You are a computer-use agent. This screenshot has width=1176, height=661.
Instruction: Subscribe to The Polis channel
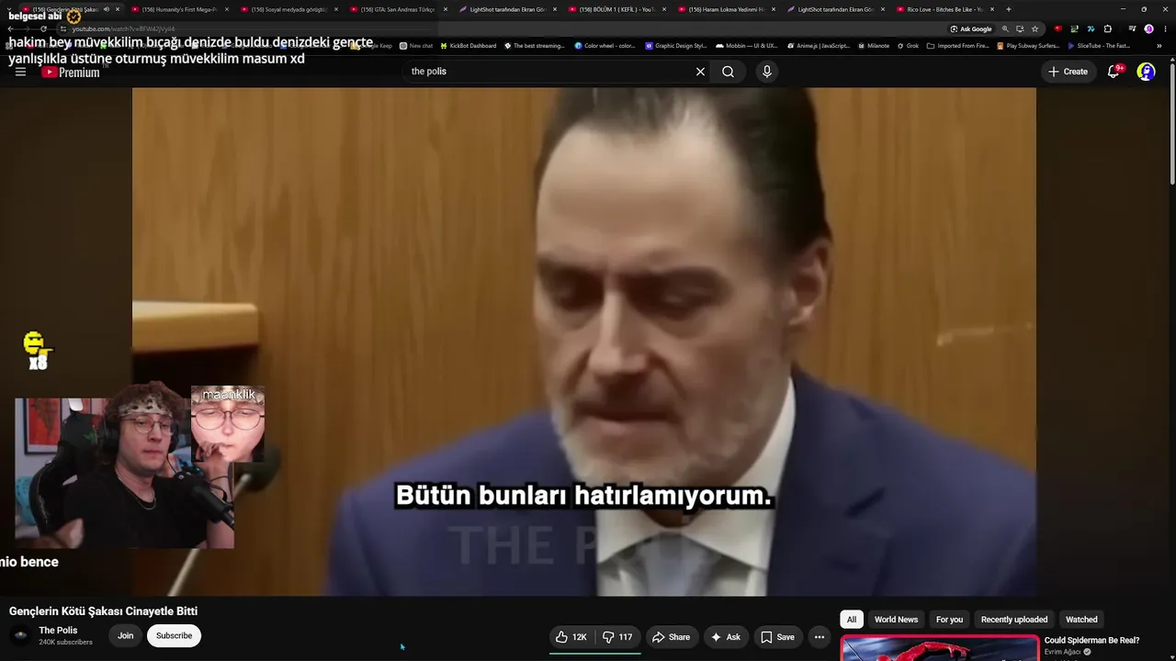pos(174,635)
